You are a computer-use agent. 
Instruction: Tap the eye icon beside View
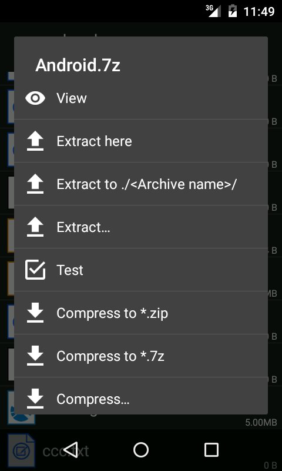tap(35, 98)
